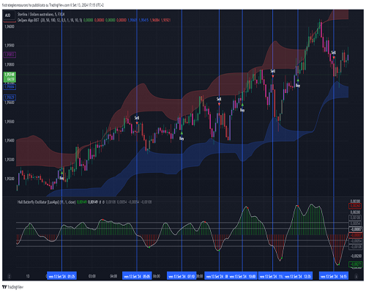366x293 pixels.
Task: Click the Sell label above the red upper band peak
Action: (x=273, y=71)
